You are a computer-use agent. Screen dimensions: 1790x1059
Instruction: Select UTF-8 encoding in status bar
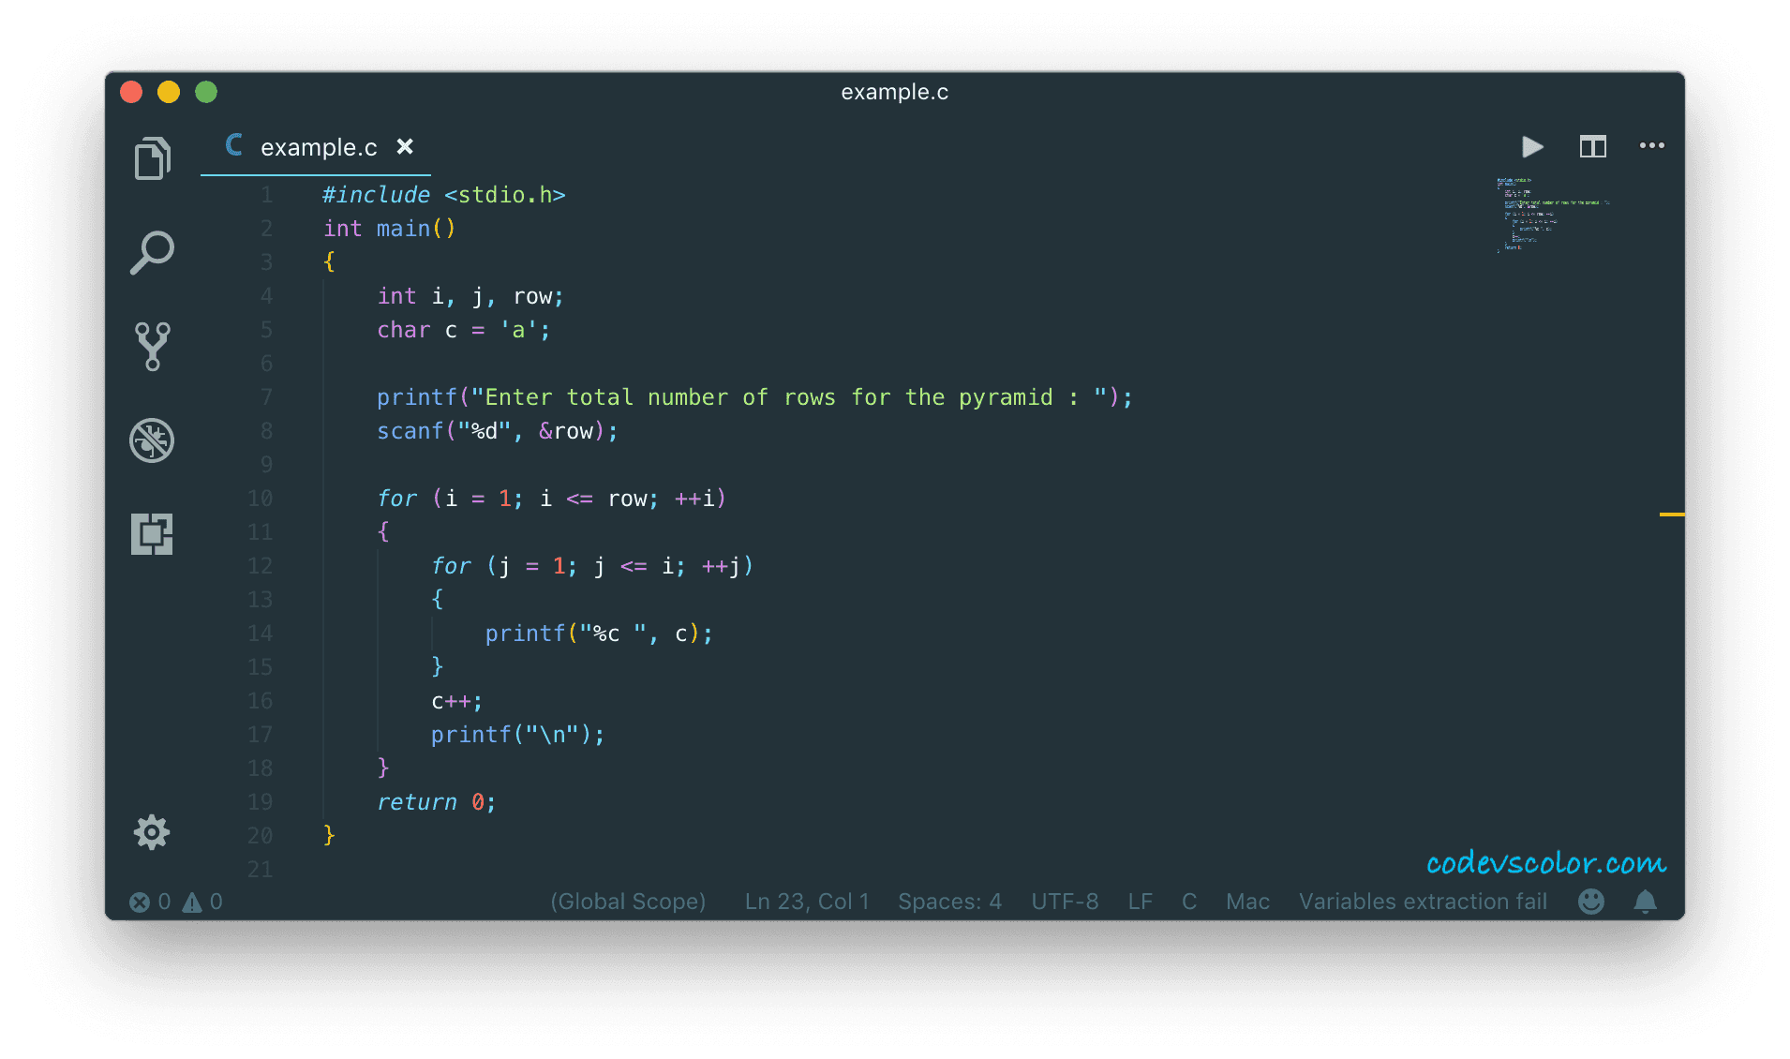pyautogui.click(x=1065, y=902)
